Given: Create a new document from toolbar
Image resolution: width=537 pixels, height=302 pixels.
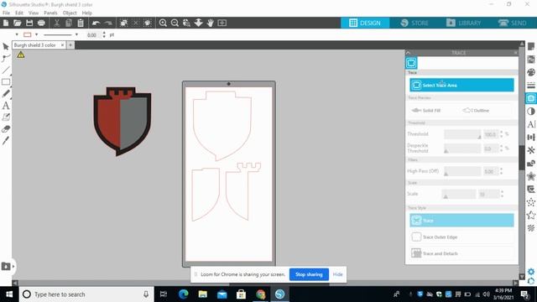Looking at the screenshot, I should (6, 23).
